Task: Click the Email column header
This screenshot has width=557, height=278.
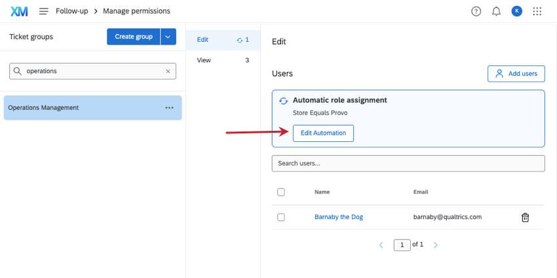Action: coord(421,192)
